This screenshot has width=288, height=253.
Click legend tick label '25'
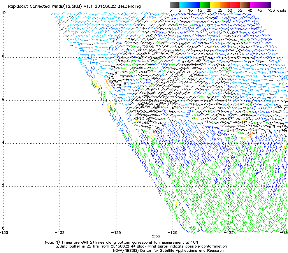pyautogui.click(x=220, y=11)
